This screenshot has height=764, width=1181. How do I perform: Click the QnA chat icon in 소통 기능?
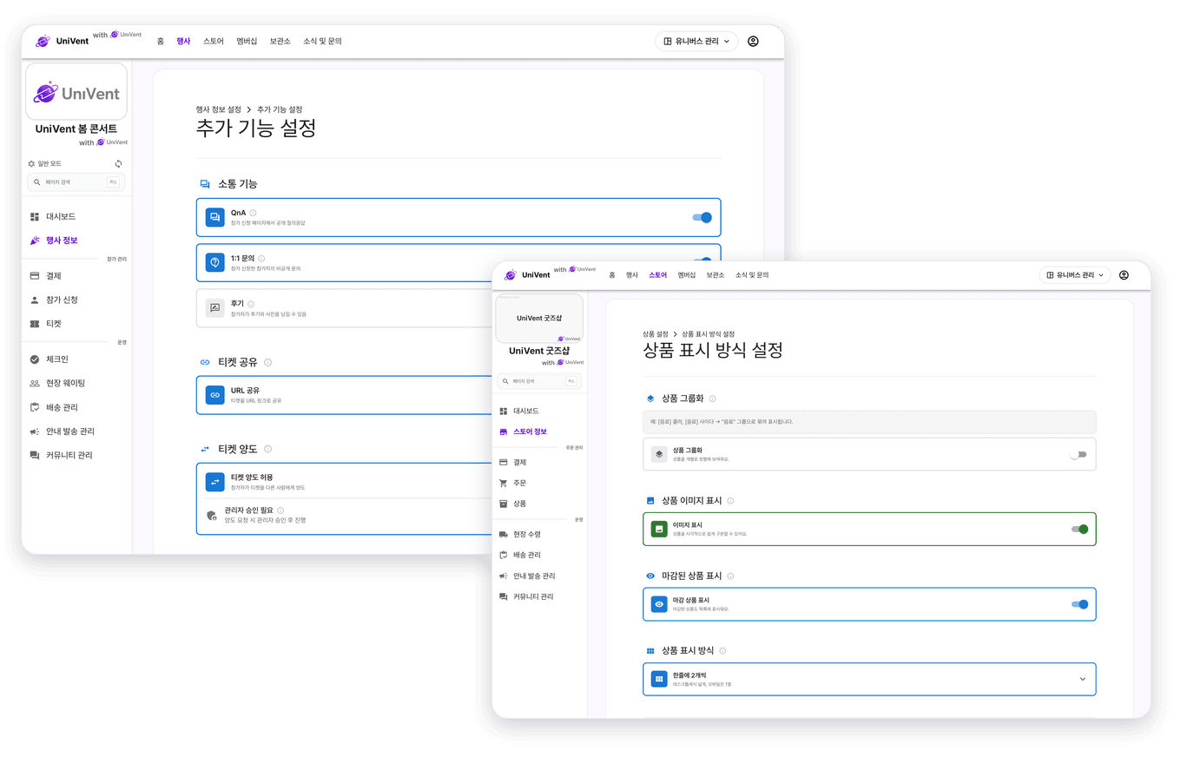[215, 217]
